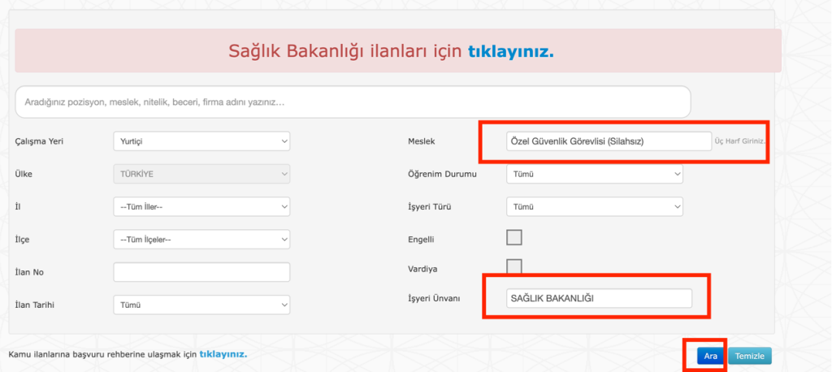This screenshot has width=832, height=372.
Task: Click the disabled Ülke TÜRKİYE dropdown
Action: coord(201,174)
